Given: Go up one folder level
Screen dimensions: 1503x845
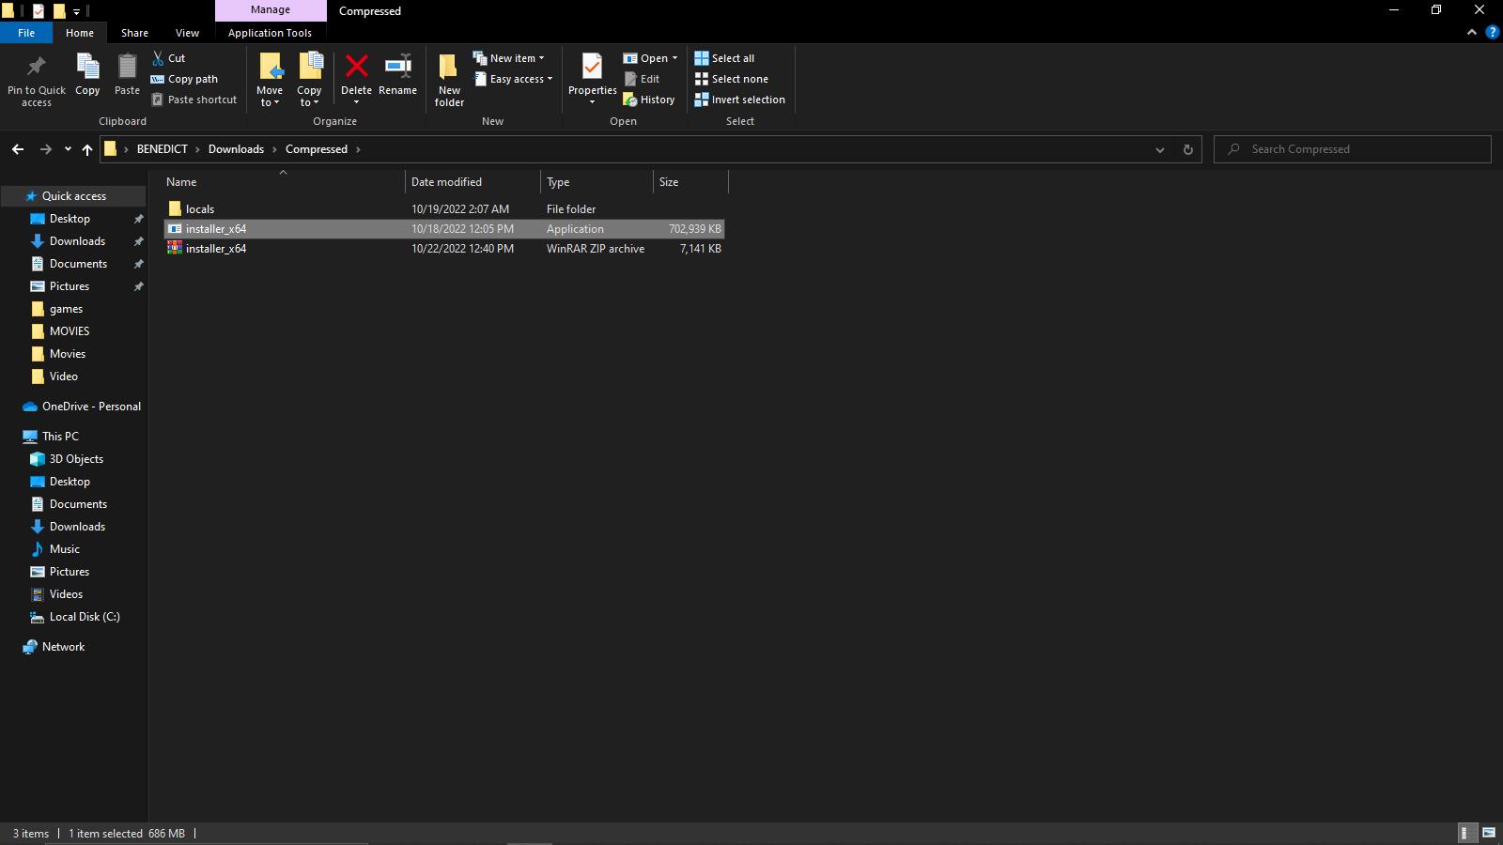Looking at the screenshot, I should pos(87,149).
